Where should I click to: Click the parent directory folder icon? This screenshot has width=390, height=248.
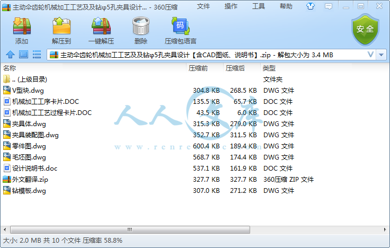pyautogui.click(x=7, y=79)
